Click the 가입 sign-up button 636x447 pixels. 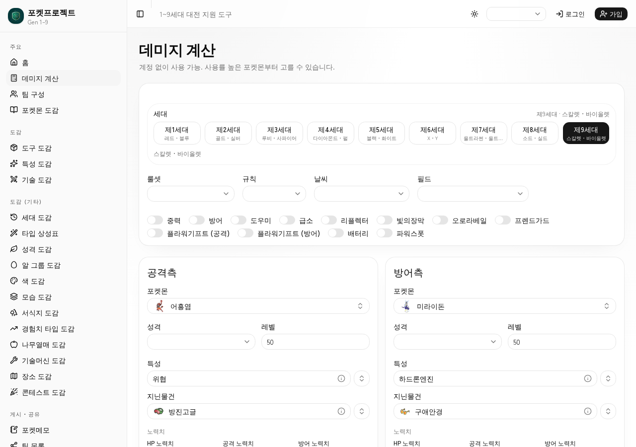[611, 14]
